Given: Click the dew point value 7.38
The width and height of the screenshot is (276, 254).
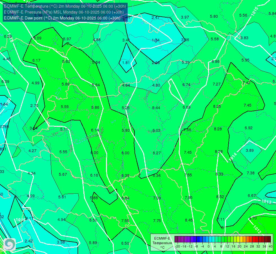Looking at the screenshot, I should (x=251, y=173).
